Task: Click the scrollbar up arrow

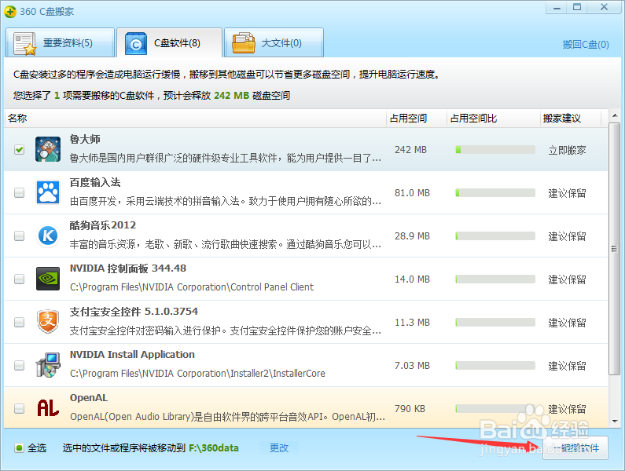Action: point(615,116)
